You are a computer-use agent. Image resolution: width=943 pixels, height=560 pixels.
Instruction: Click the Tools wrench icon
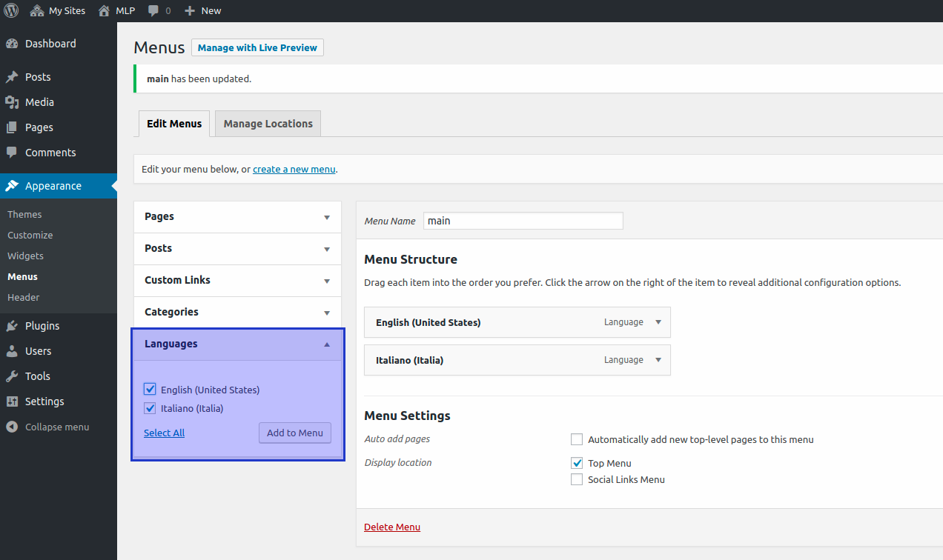[x=13, y=376]
